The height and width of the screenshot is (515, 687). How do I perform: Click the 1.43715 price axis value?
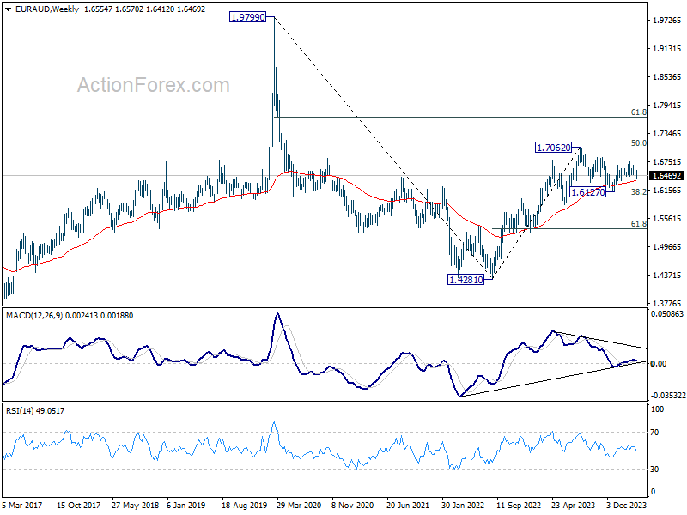pos(667,275)
